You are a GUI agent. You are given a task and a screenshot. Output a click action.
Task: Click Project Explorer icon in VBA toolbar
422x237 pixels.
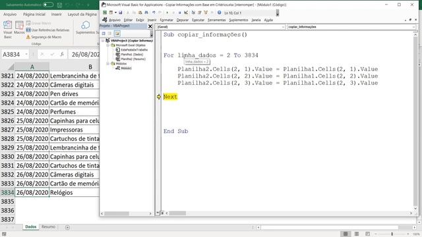[193, 13]
